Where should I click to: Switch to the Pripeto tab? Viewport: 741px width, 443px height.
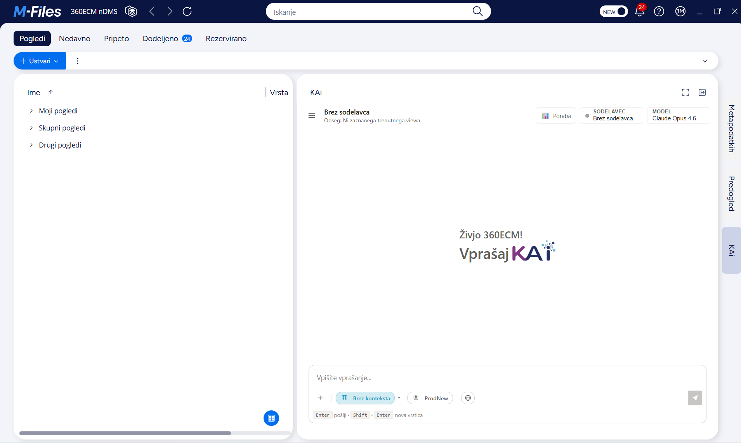pos(116,38)
